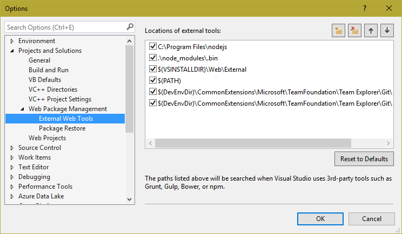Move selected location up with arrow icon
The height and width of the screenshot is (234, 402).
pyautogui.click(x=371, y=31)
